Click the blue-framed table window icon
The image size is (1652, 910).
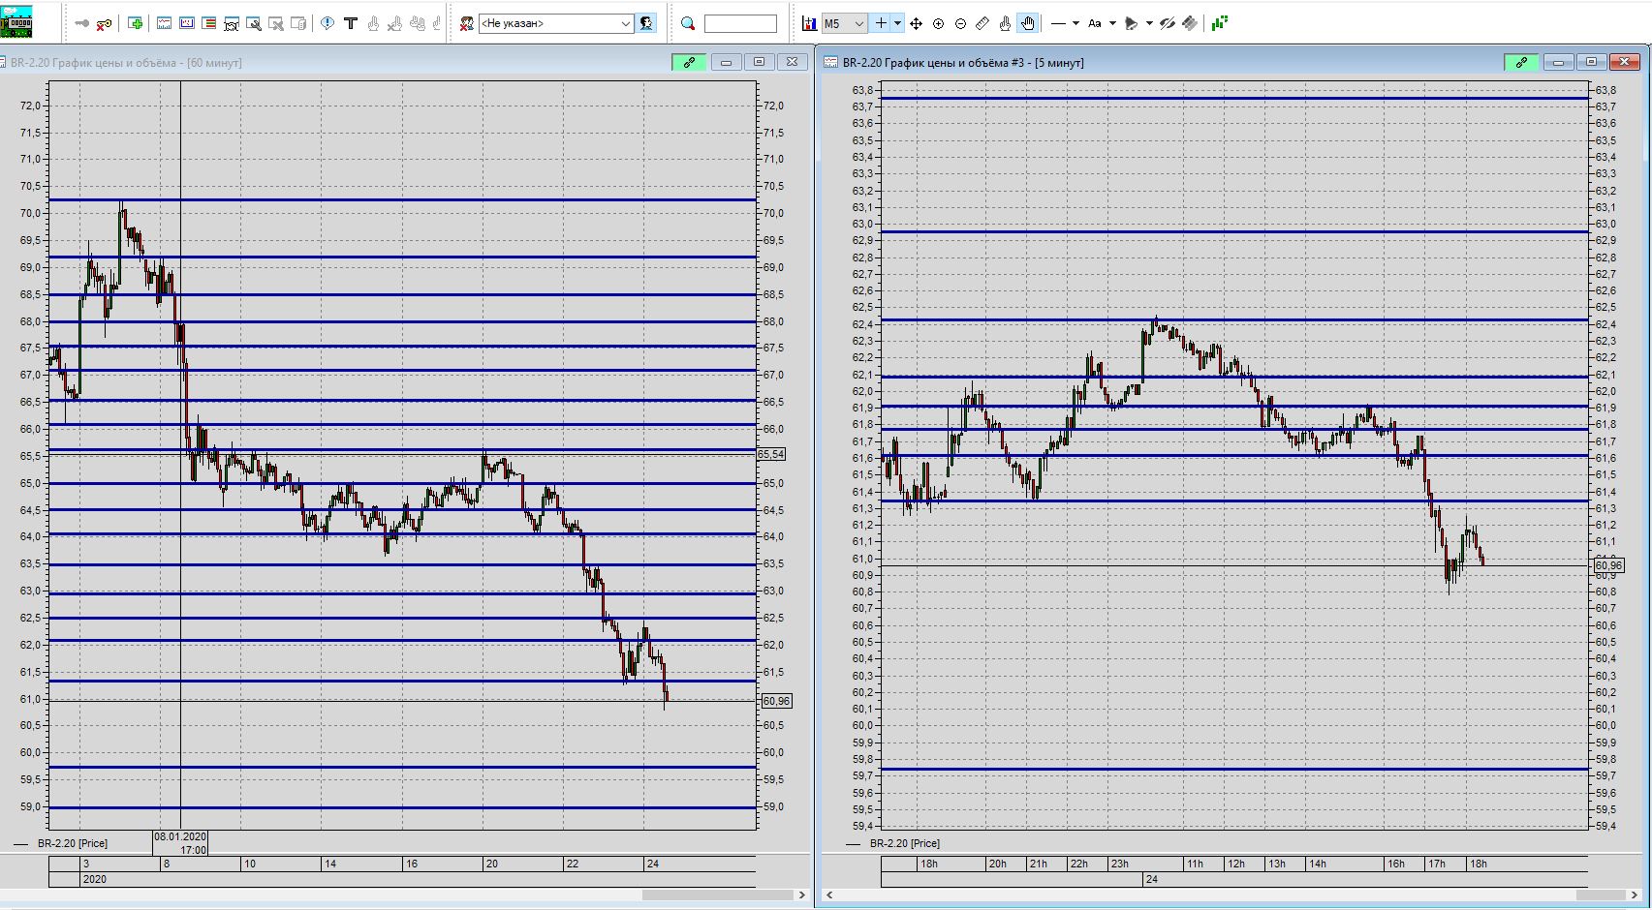[187, 23]
